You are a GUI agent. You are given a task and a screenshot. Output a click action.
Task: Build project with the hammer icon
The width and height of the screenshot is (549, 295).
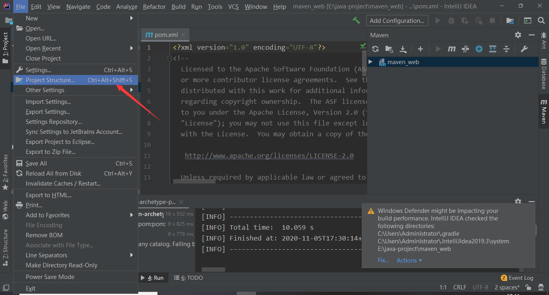pyautogui.click(x=356, y=20)
